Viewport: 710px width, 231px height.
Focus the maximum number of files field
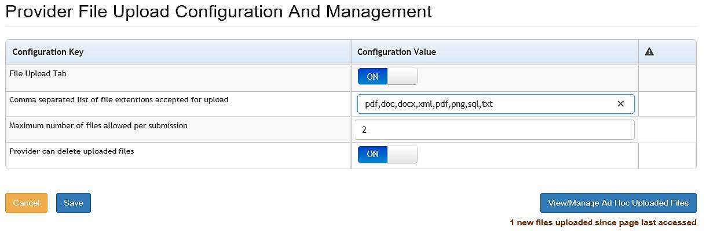(x=495, y=130)
